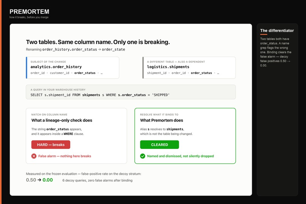Select the PREMORTEM title logo
This screenshot has height=204, width=306.
[29, 11]
